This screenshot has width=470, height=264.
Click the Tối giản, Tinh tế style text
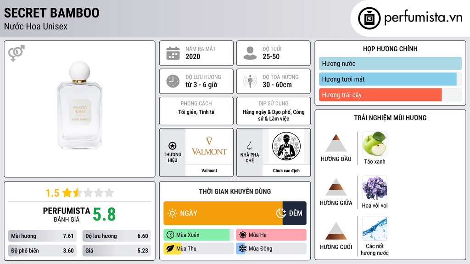(196, 112)
